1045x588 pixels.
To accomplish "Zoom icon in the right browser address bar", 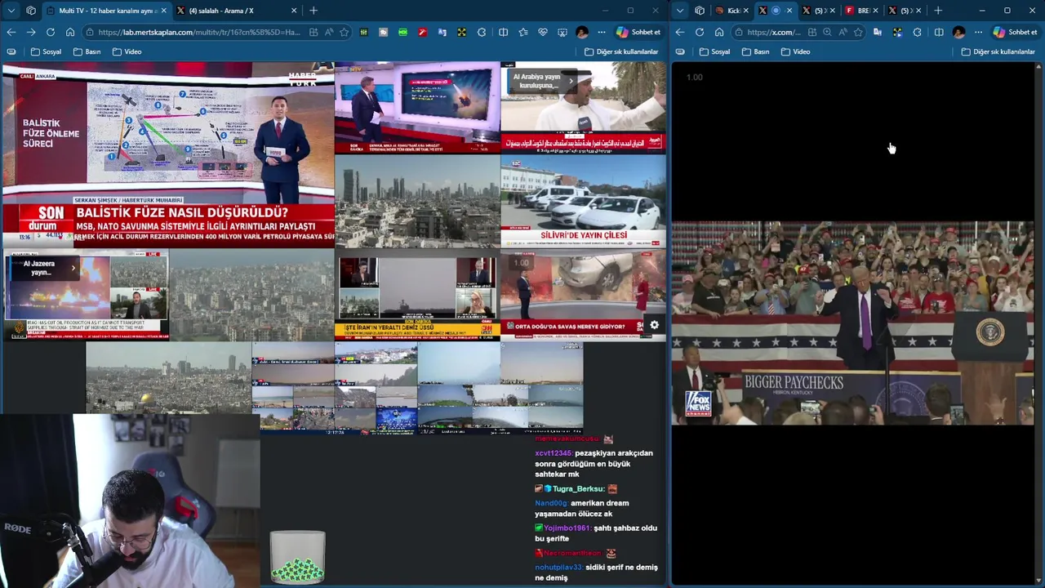I will coord(827,32).
